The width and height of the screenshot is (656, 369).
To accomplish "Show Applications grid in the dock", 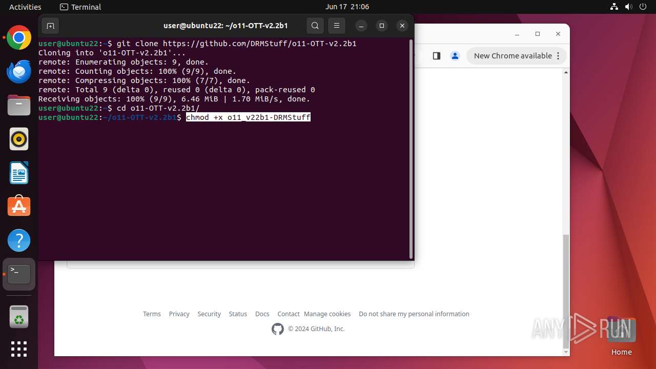I will (x=19, y=349).
